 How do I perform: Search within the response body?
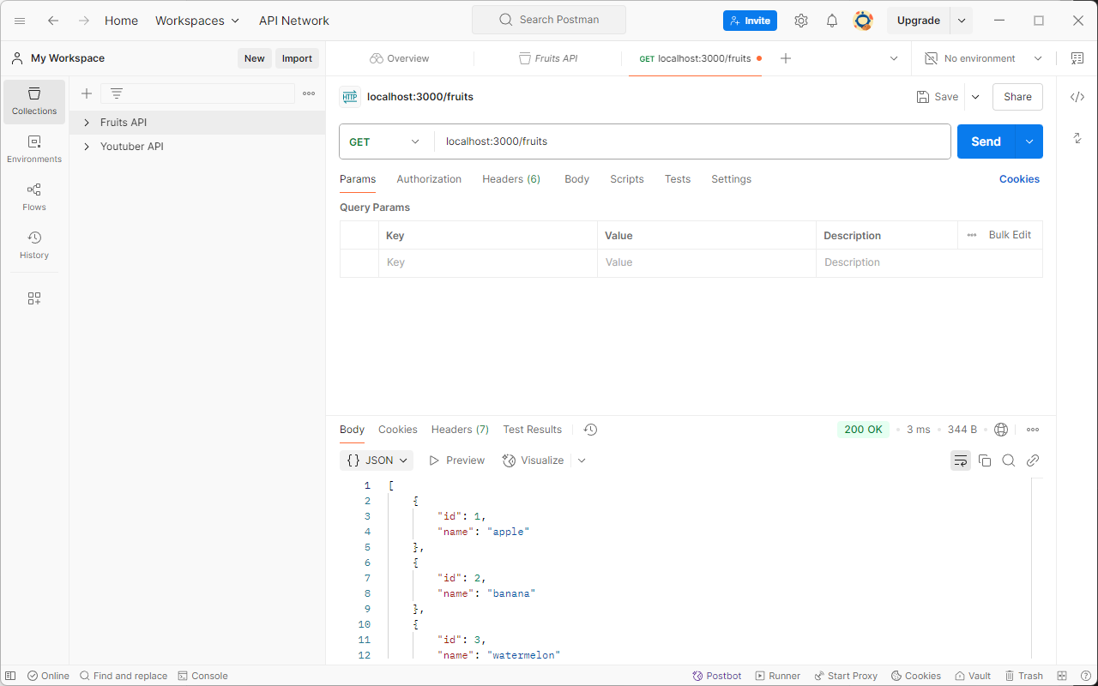(x=1009, y=460)
